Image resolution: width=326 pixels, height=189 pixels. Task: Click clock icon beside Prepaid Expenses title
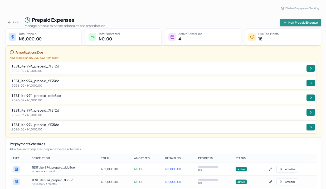coord(27,20)
